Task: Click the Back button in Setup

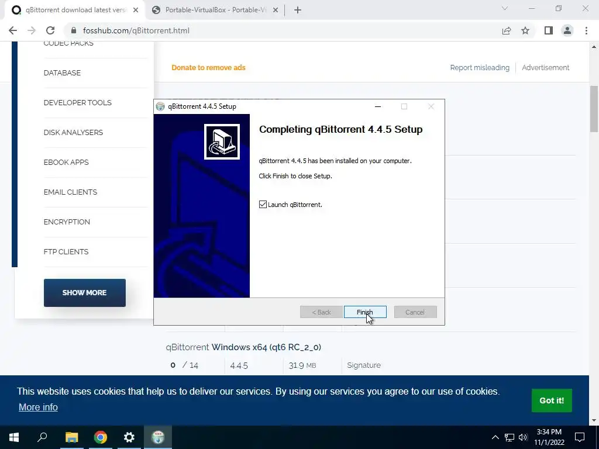Action: point(321,312)
